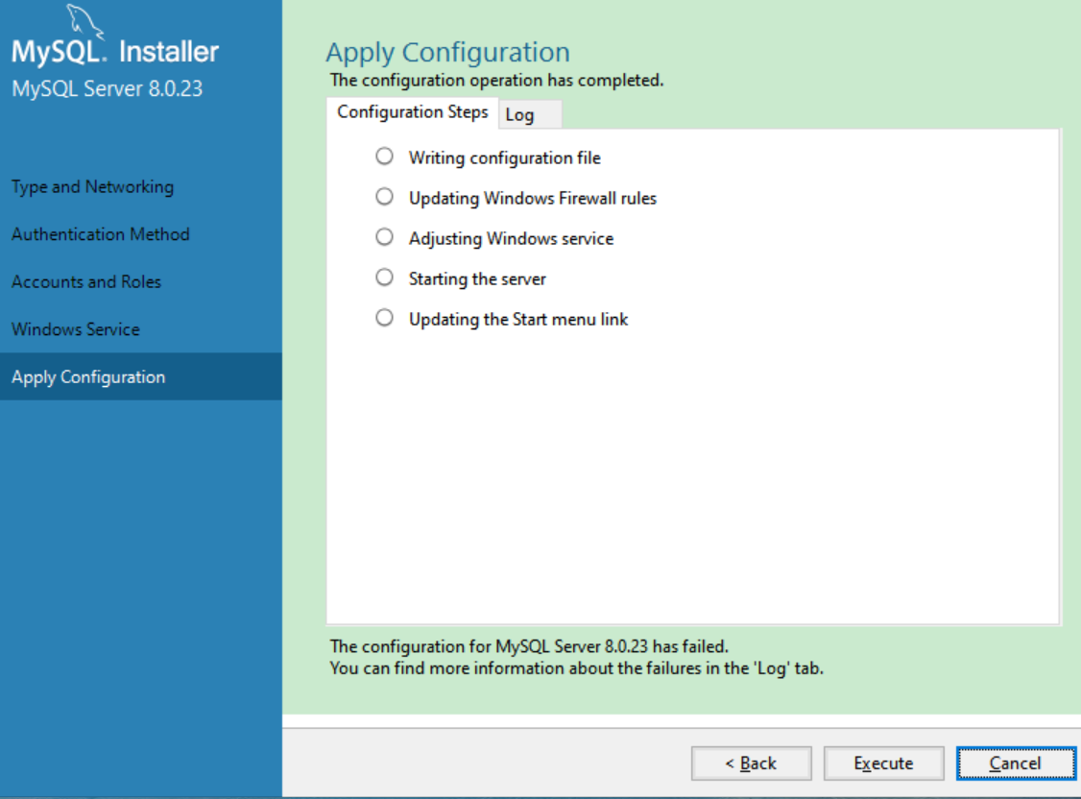Image resolution: width=1081 pixels, height=799 pixels.
Task: Switch to the Log tab
Action: (530, 114)
